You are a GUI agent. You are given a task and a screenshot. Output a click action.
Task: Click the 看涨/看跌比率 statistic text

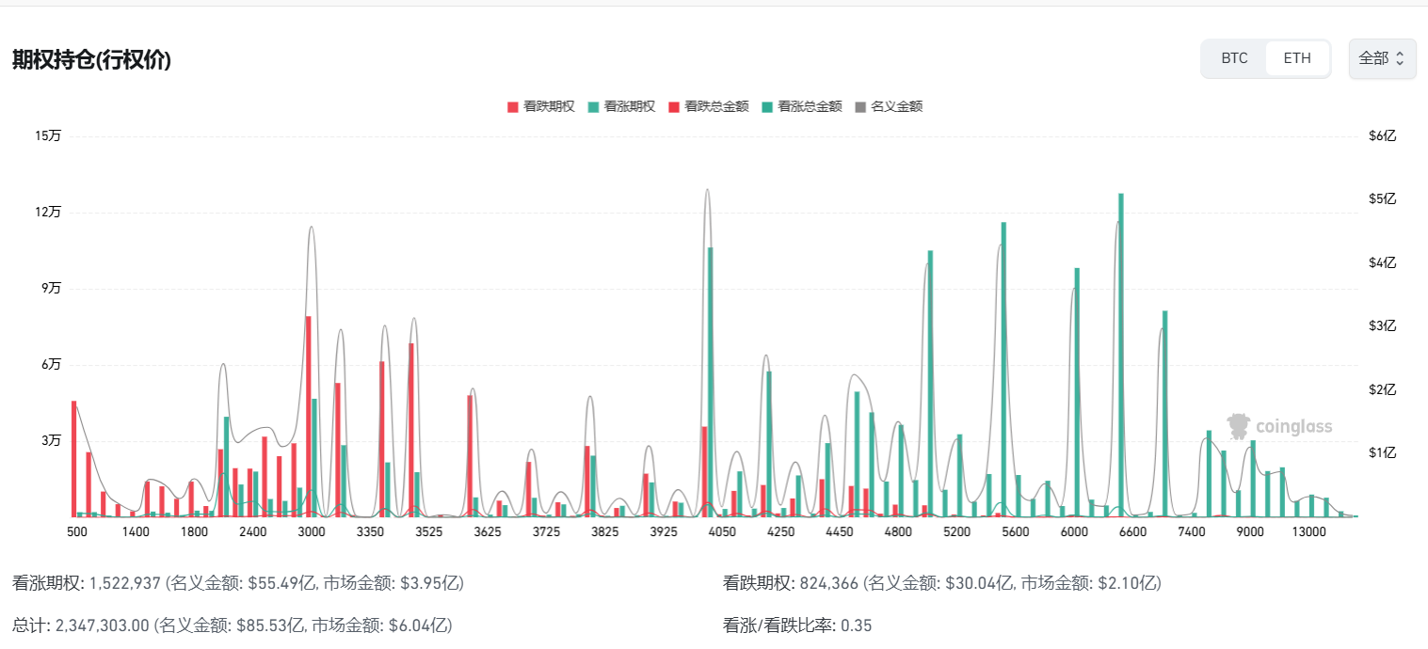pos(797,625)
